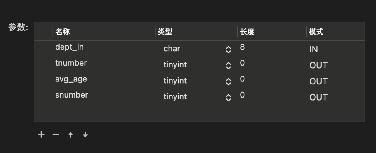This screenshot has width=376, height=153.
Task: Change OUT mode of snumber
Action: (x=318, y=97)
